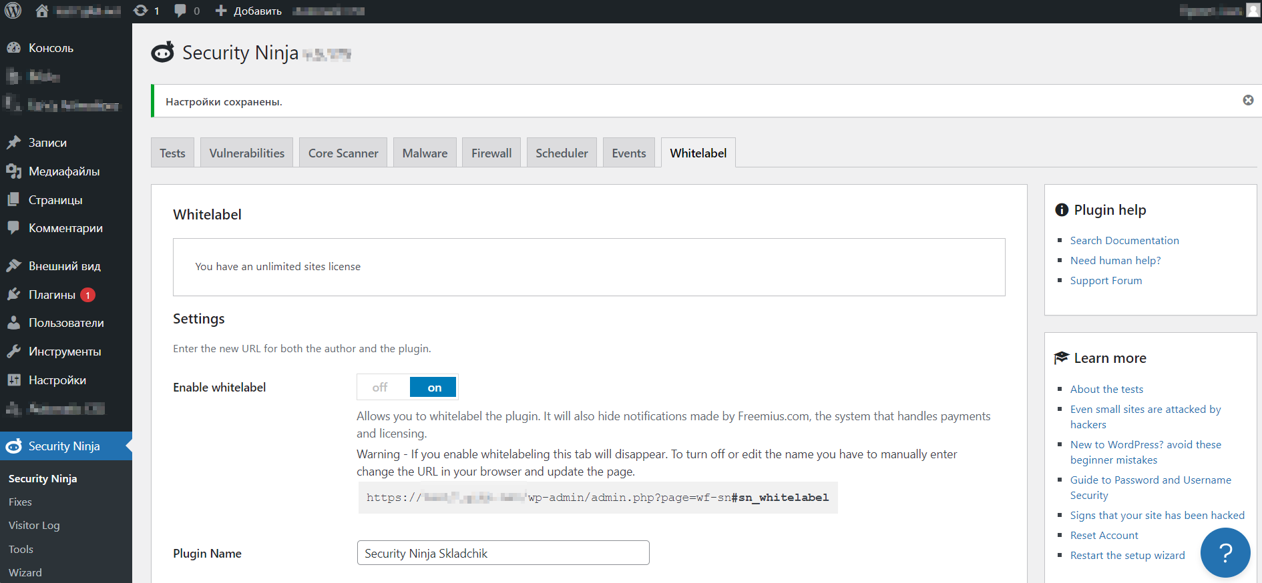Open the blue help question-mark bubble
The image size is (1262, 583).
[x=1225, y=552]
